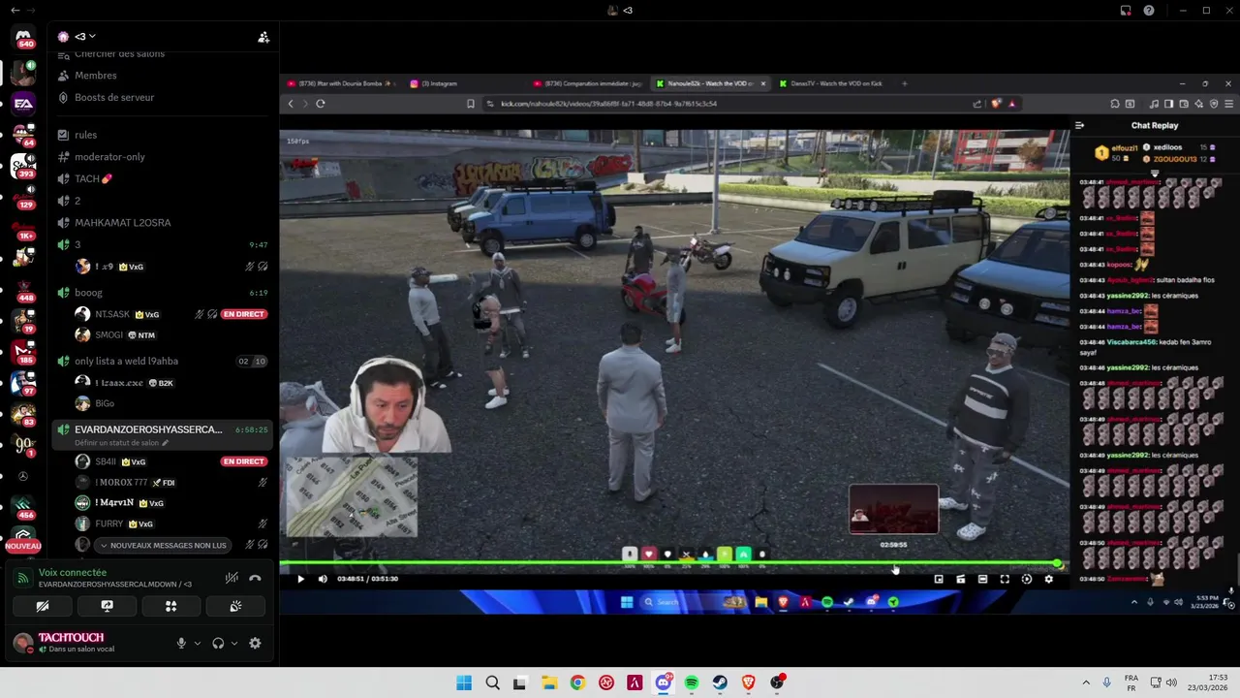Open Discord user settings gear
The width and height of the screenshot is (1240, 698).
[255, 643]
